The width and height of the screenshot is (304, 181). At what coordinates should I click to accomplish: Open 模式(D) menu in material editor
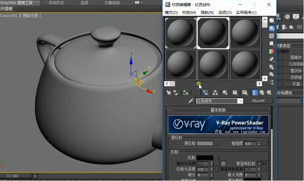coord(171,13)
